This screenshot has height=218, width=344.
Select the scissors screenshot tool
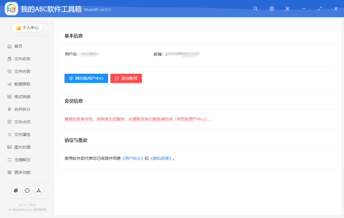[x=288, y=9]
